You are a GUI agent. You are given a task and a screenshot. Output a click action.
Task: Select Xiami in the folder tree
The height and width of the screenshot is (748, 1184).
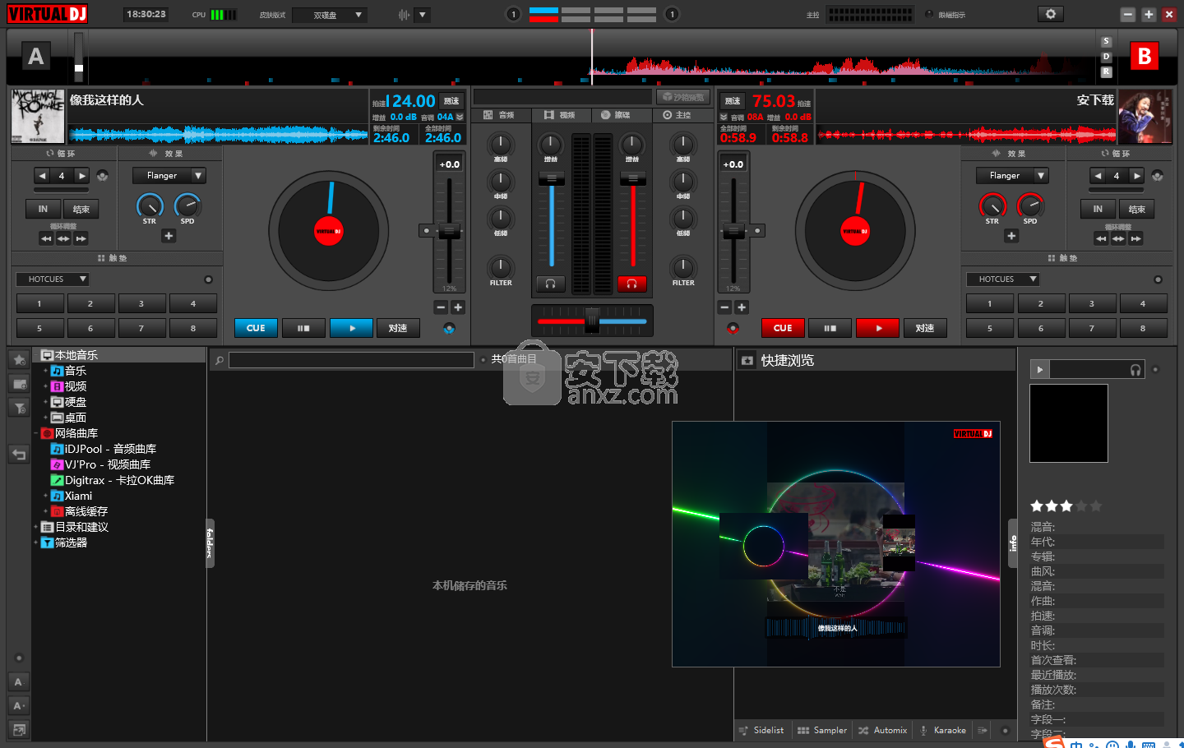click(79, 496)
